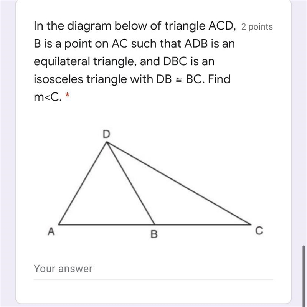Click the triangle ACD diagram image
The image size is (307, 307).
[155, 183]
